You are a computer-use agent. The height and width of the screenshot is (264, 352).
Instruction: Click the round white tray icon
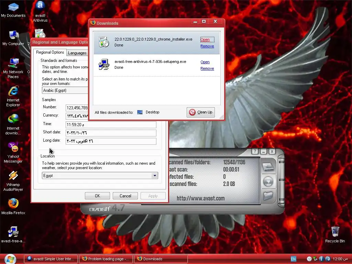pyautogui.click(x=309, y=259)
